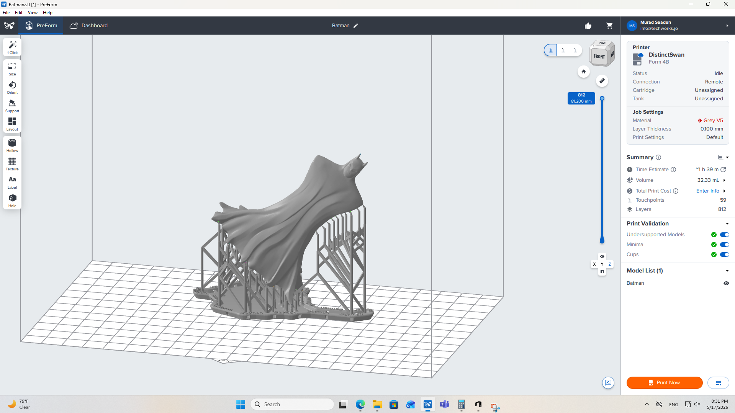Open the View menu
The image size is (735, 413).
click(x=33, y=13)
